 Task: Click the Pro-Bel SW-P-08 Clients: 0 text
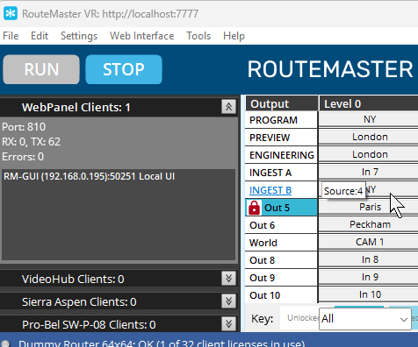(89, 324)
